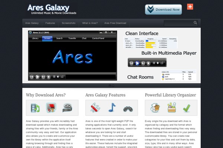Click the orange plus share icon
Image resolution: width=223 pixels, height=148 pixels.
click(x=190, y=7)
